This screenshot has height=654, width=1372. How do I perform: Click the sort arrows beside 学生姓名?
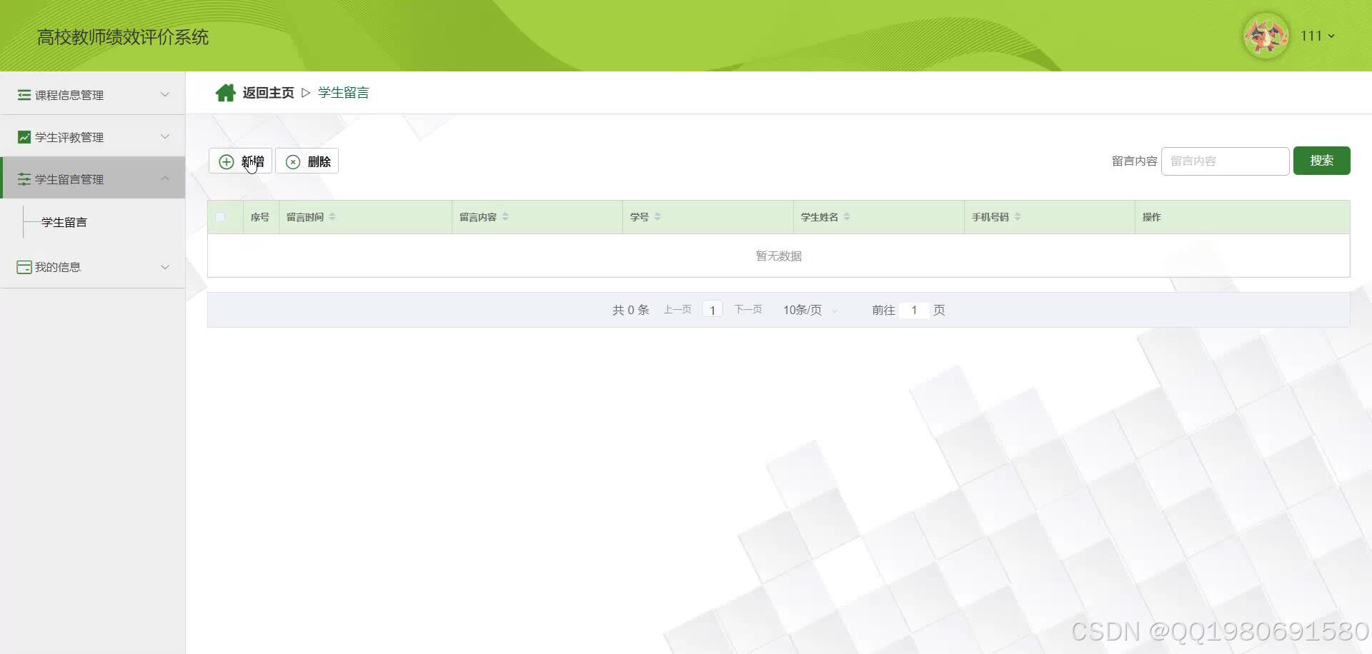tap(847, 217)
